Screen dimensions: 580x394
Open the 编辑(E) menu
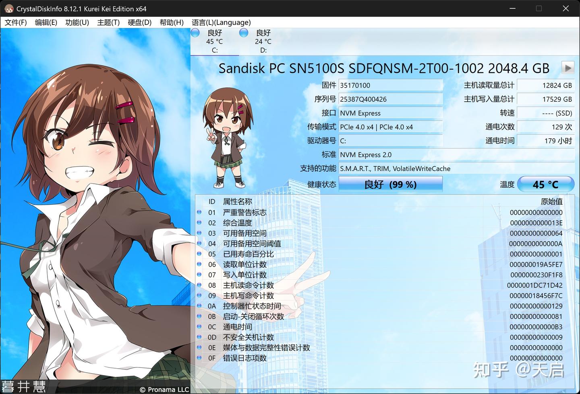(x=46, y=23)
